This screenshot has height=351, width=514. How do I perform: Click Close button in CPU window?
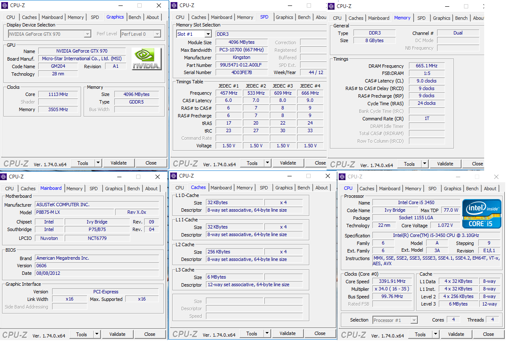pos(488,334)
